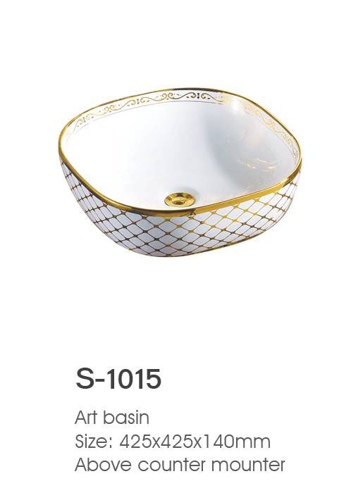Click the gold drain stopper in the basin
The height and width of the screenshot is (500, 356).
(178, 199)
